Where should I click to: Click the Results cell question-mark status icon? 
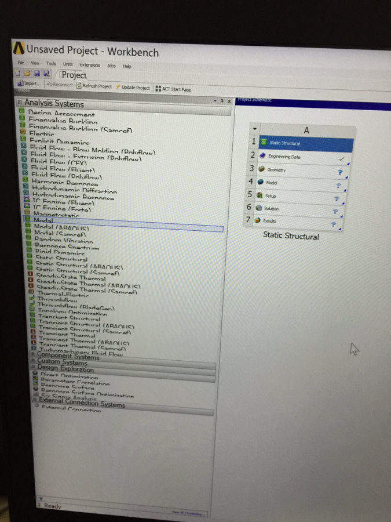(x=334, y=224)
